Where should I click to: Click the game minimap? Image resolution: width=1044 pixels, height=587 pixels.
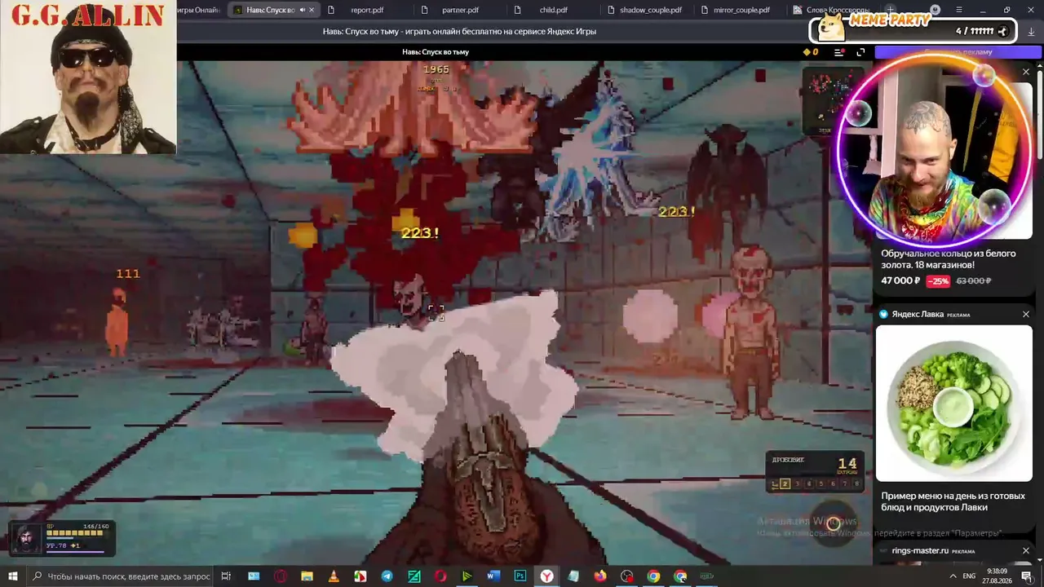(x=832, y=99)
